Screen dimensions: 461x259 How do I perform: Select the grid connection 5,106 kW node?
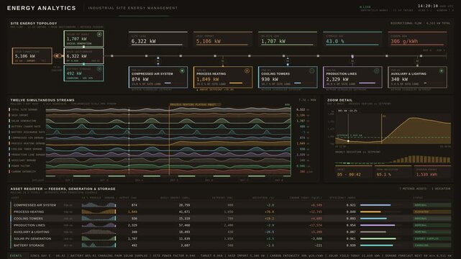(x=32, y=55)
